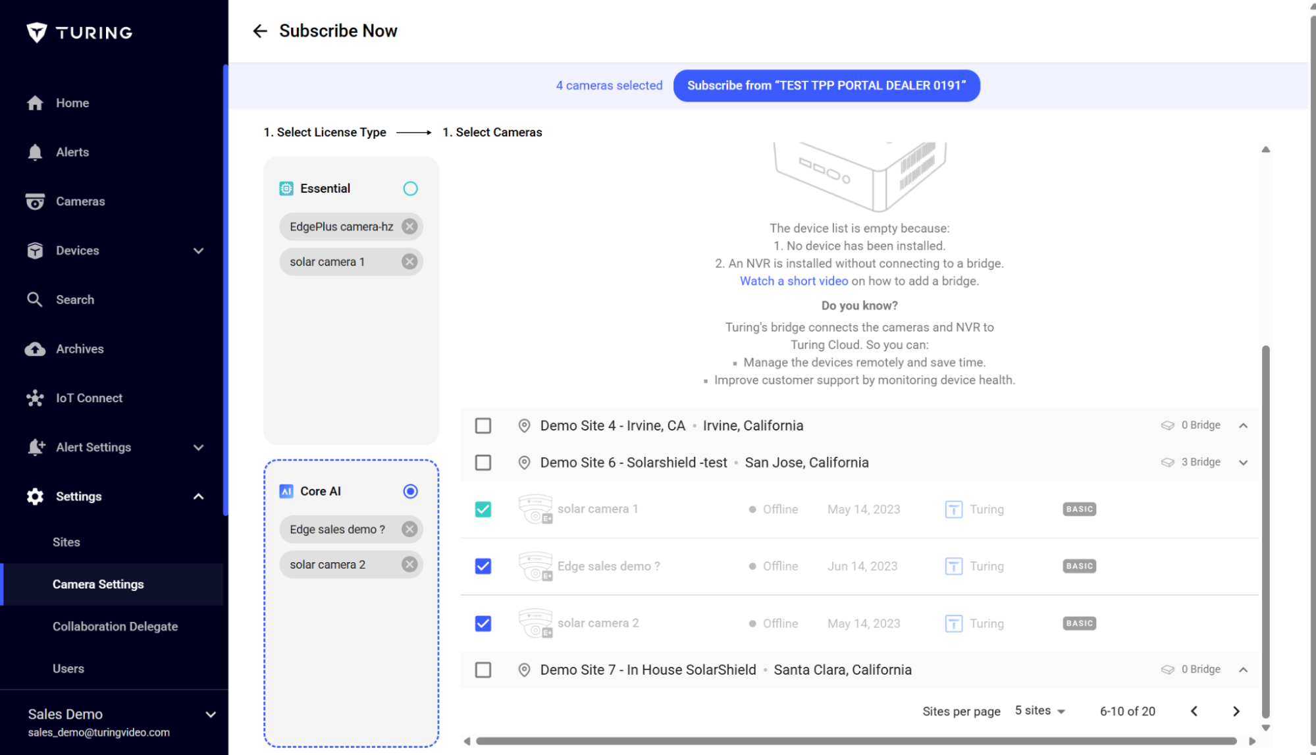This screenshot has width=1316, height=755.
Task: Open Sites under Settings
Action: [x=66, y=542]
